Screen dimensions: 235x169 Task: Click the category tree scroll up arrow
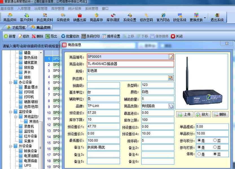click(41, 52)
